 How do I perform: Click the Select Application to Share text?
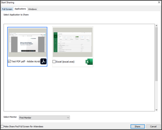point(16,15)
